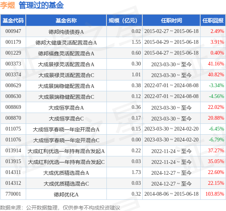This screenshot has height=211, width=226.
Task: Select fund code 001179
Action: [13, 42]
